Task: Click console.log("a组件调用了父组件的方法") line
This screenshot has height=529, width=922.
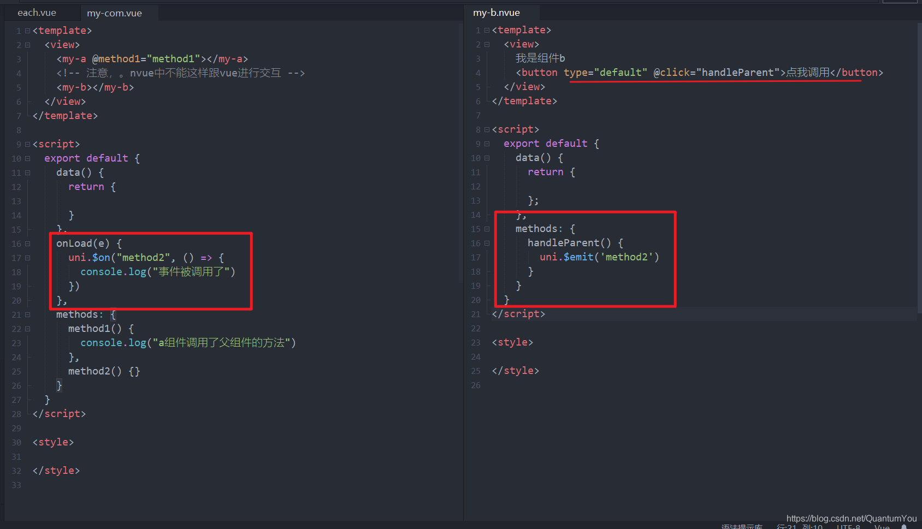Action: pyautogui.click(x=188, y=343)
